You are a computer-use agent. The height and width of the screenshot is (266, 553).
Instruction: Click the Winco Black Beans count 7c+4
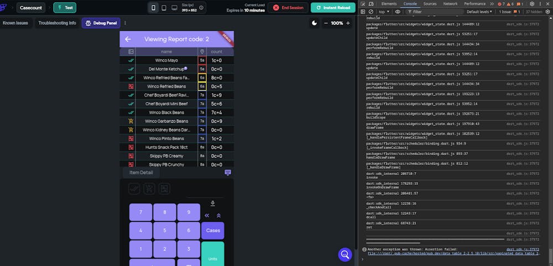tap(217, 113)
